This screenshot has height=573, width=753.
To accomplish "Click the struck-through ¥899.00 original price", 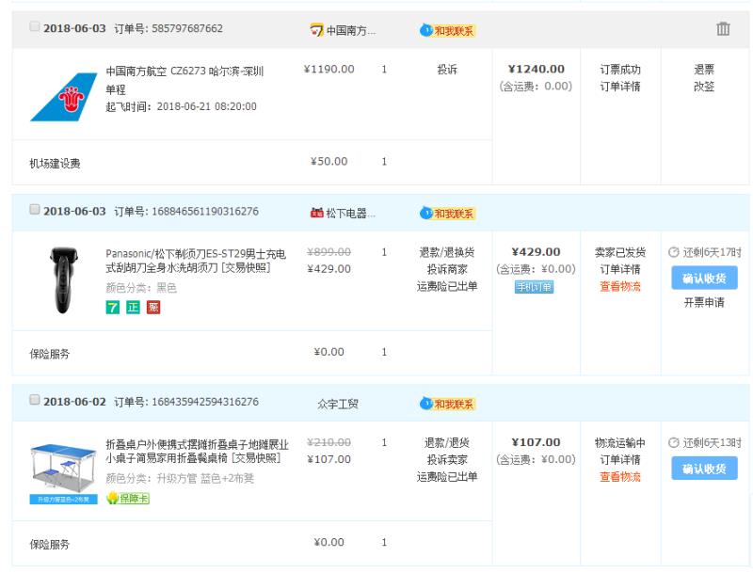I will click(x=328, y=252).
